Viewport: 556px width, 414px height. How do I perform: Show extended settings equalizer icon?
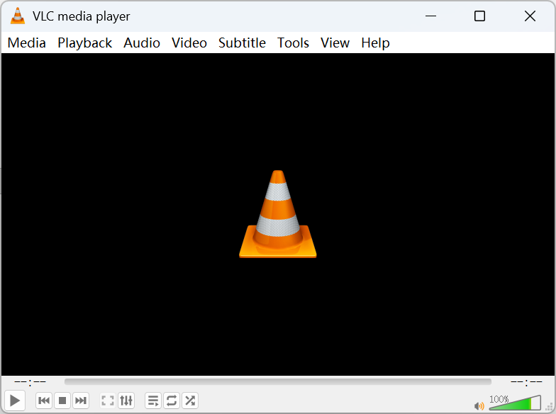(126, 401)
